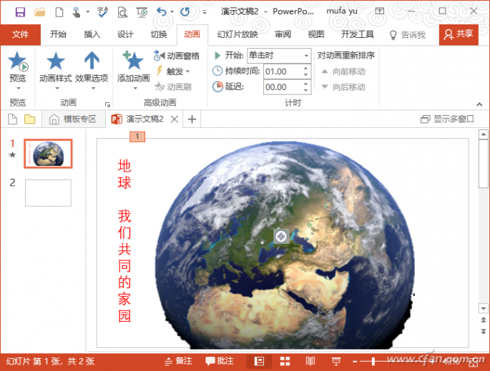
Task: Collapse the ribbon with chevron arrow
Action: [x=479, y=104]
